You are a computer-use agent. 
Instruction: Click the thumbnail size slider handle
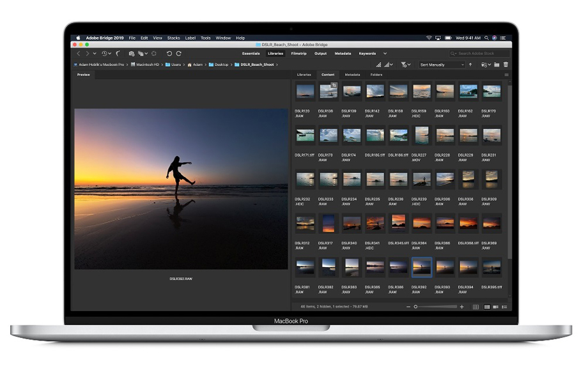[415, 307]
